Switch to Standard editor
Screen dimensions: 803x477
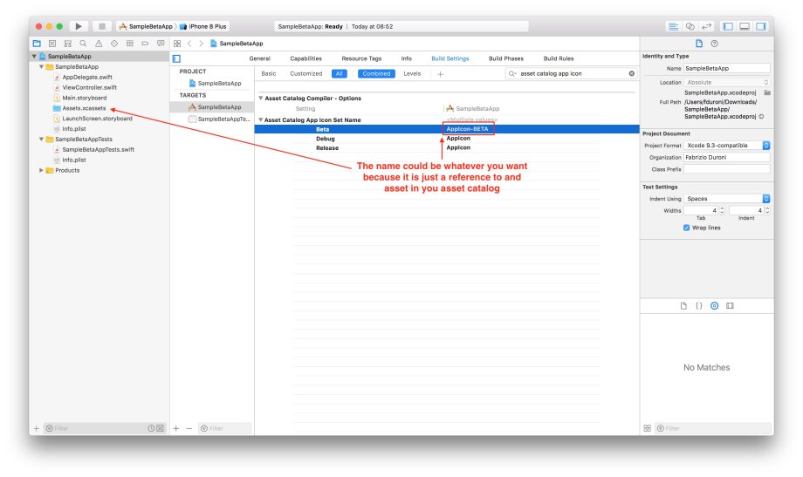tap(674, 26)
